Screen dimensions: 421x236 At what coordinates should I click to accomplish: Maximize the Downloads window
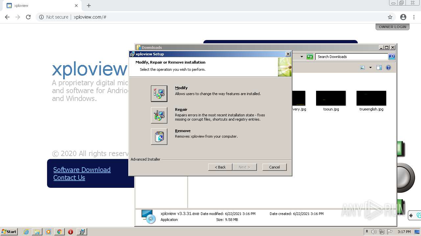[x=386, y=48]
